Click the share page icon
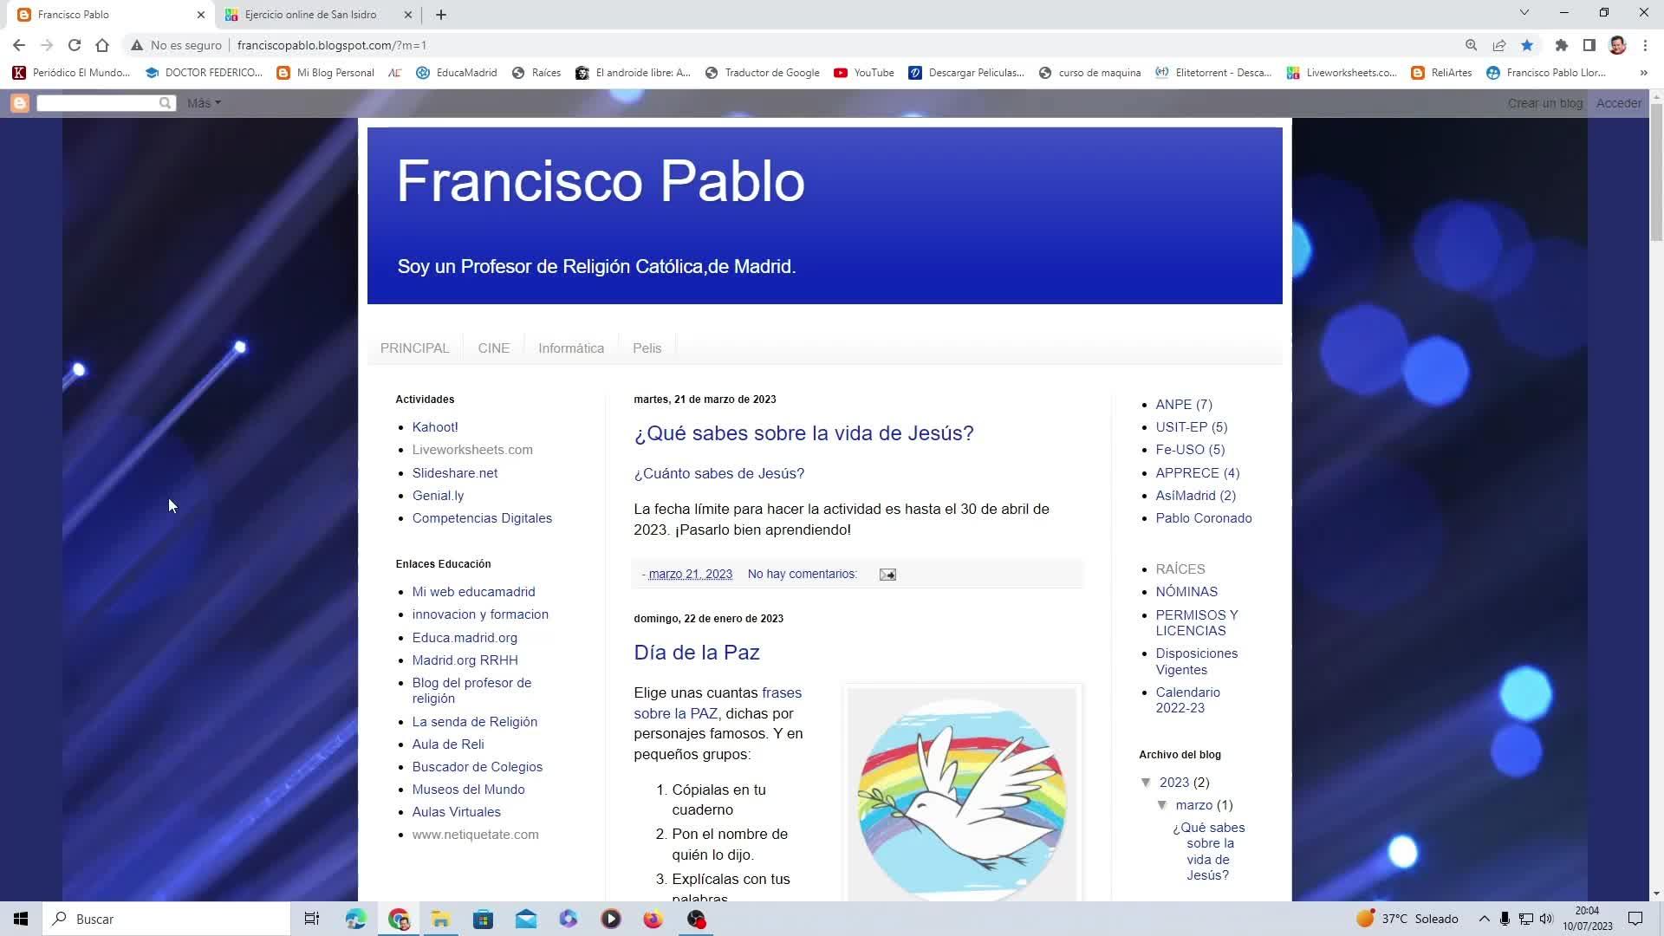 click(1498, 45)
